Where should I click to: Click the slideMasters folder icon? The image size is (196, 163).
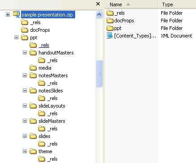coord(33,121)
